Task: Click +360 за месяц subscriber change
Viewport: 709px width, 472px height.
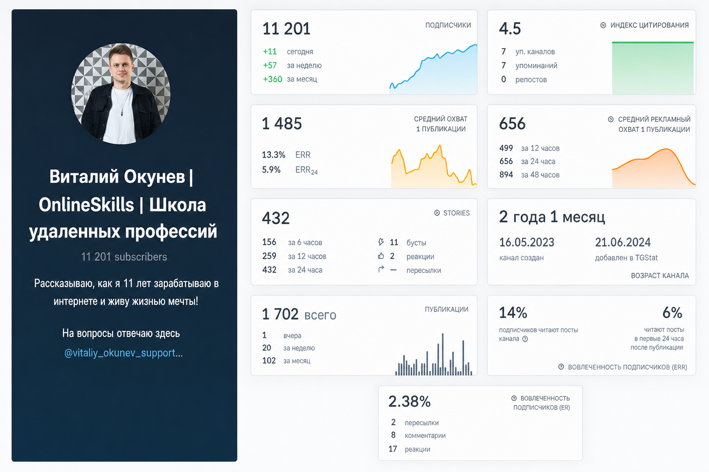Action: point(290,79)
